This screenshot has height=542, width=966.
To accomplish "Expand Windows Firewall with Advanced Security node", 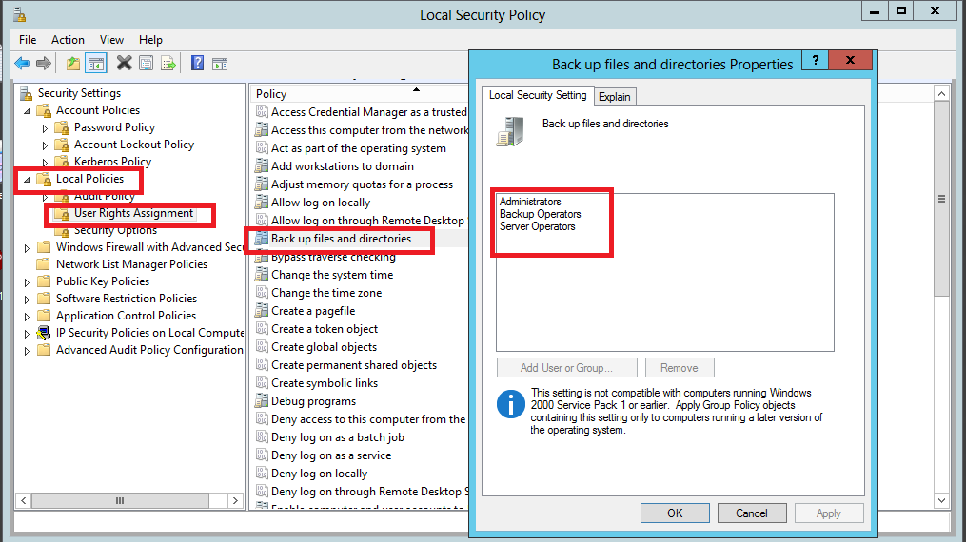I will coord(27,248).
